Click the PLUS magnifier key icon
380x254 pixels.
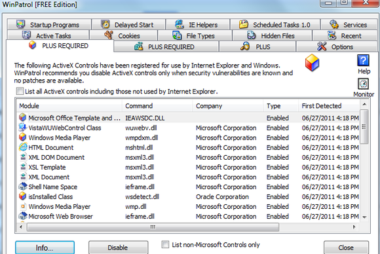click(245, 46)
